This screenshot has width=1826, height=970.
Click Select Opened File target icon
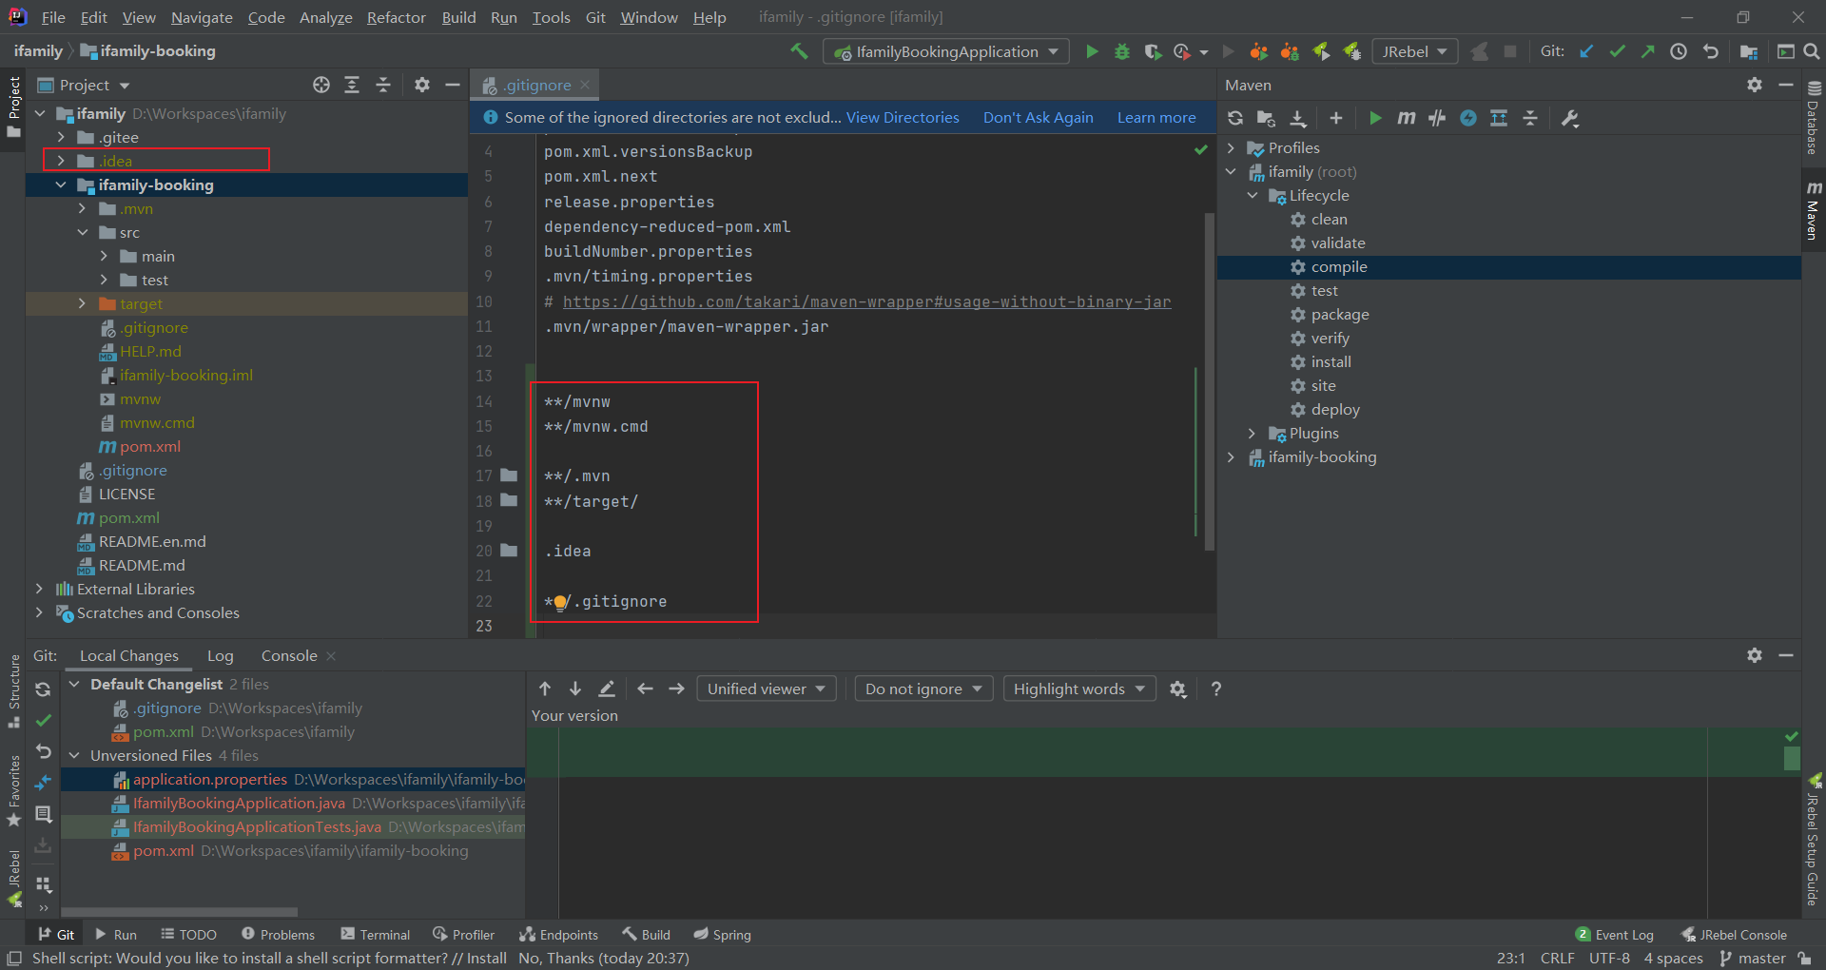click(321, 85)
